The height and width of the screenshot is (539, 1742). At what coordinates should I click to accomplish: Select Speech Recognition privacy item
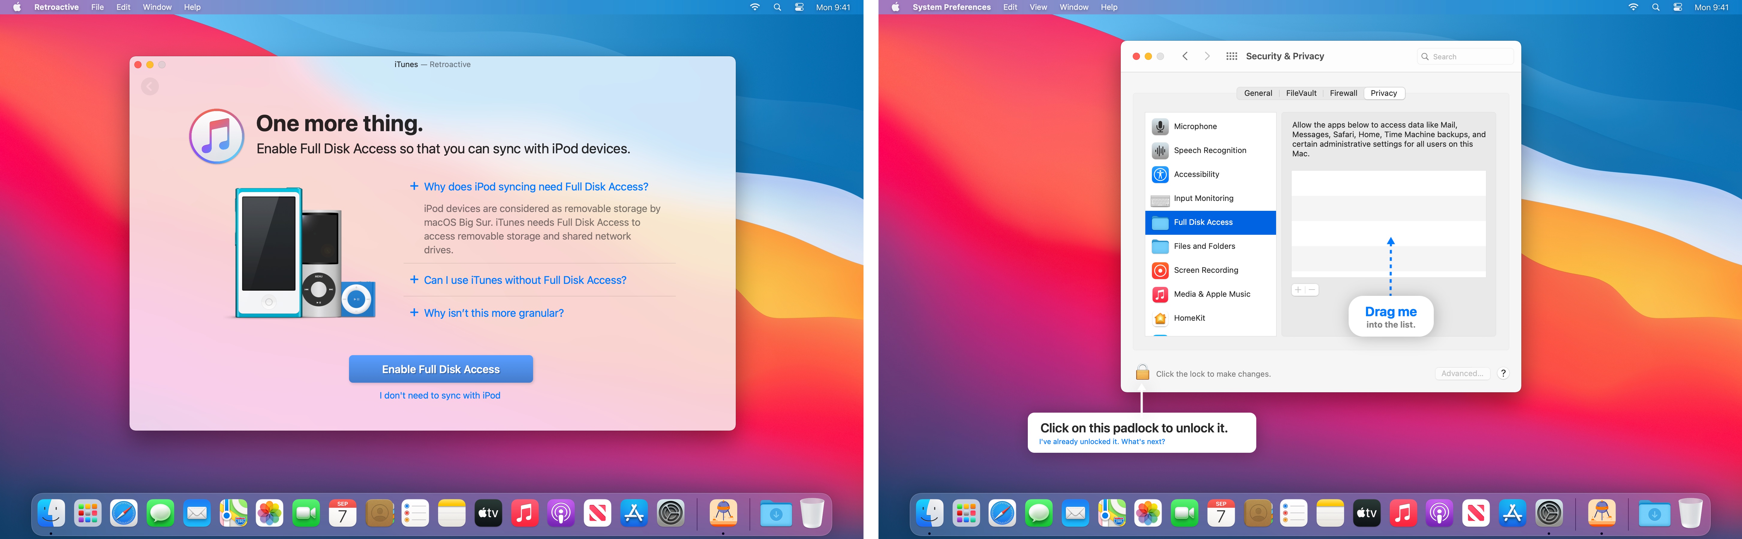pyautogui.click(x=1209, y=151)
